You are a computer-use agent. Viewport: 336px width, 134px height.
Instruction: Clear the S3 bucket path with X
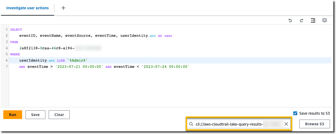coord(286,124)
